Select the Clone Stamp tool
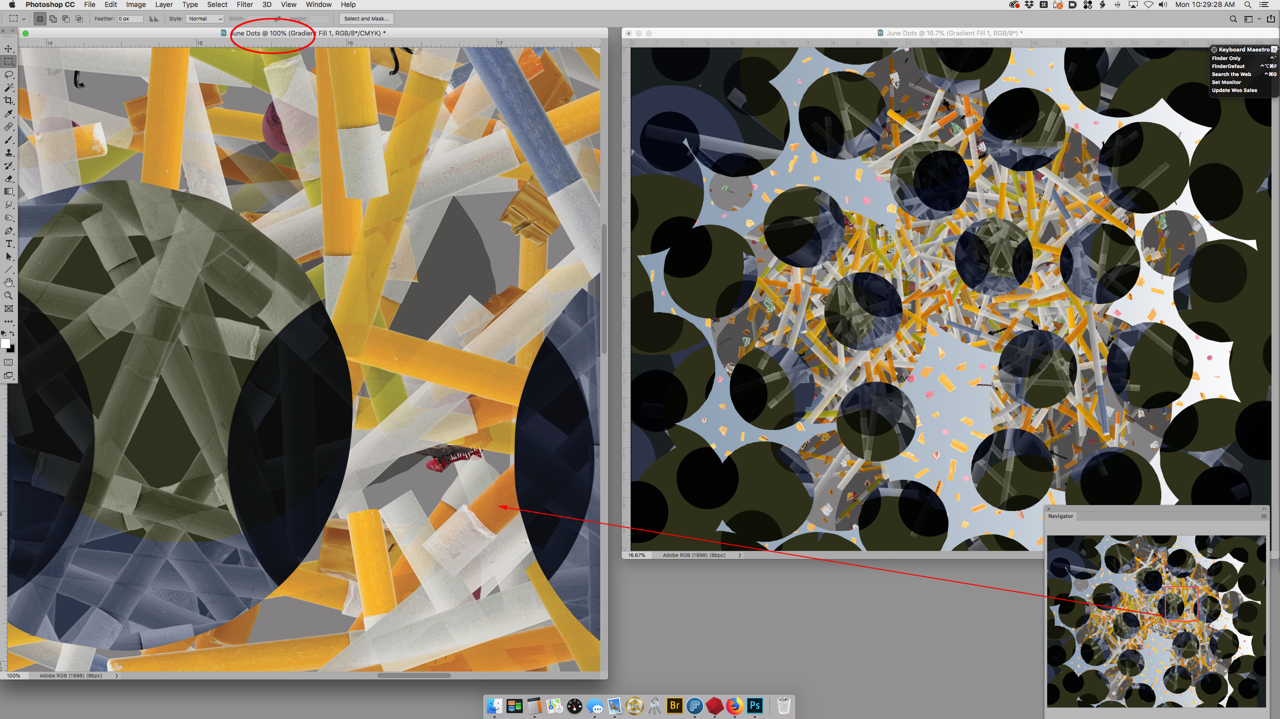This screenshot has width=1280, height=719. [9, 152]
